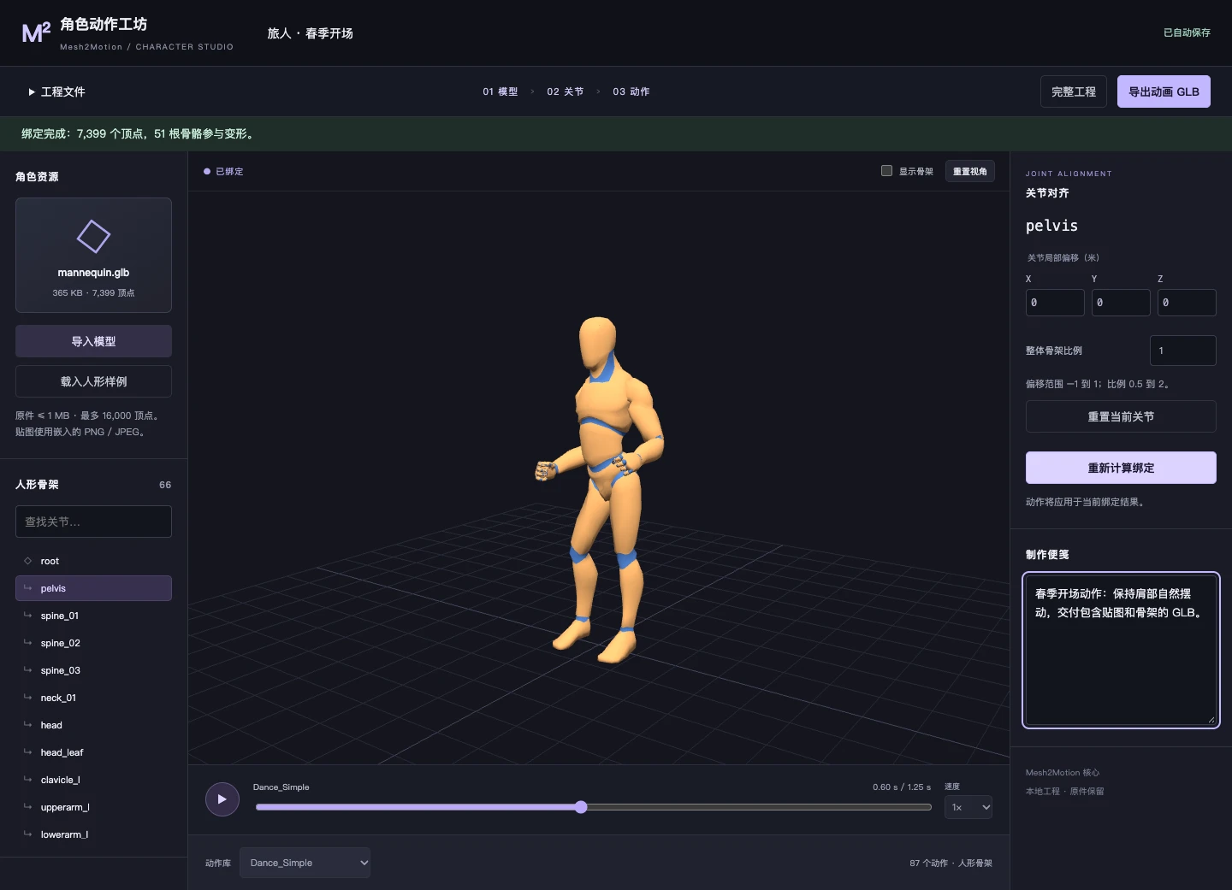The image size is (1232, 890).
Task: Select the spine_03 joint
Action: [x=93, y=670]
